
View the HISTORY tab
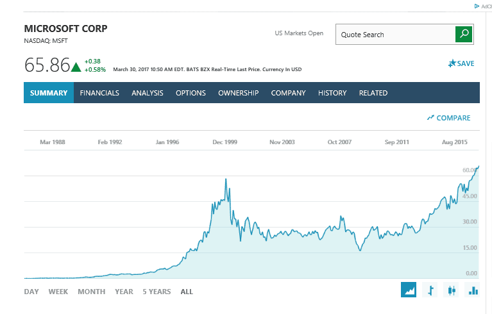332,93
